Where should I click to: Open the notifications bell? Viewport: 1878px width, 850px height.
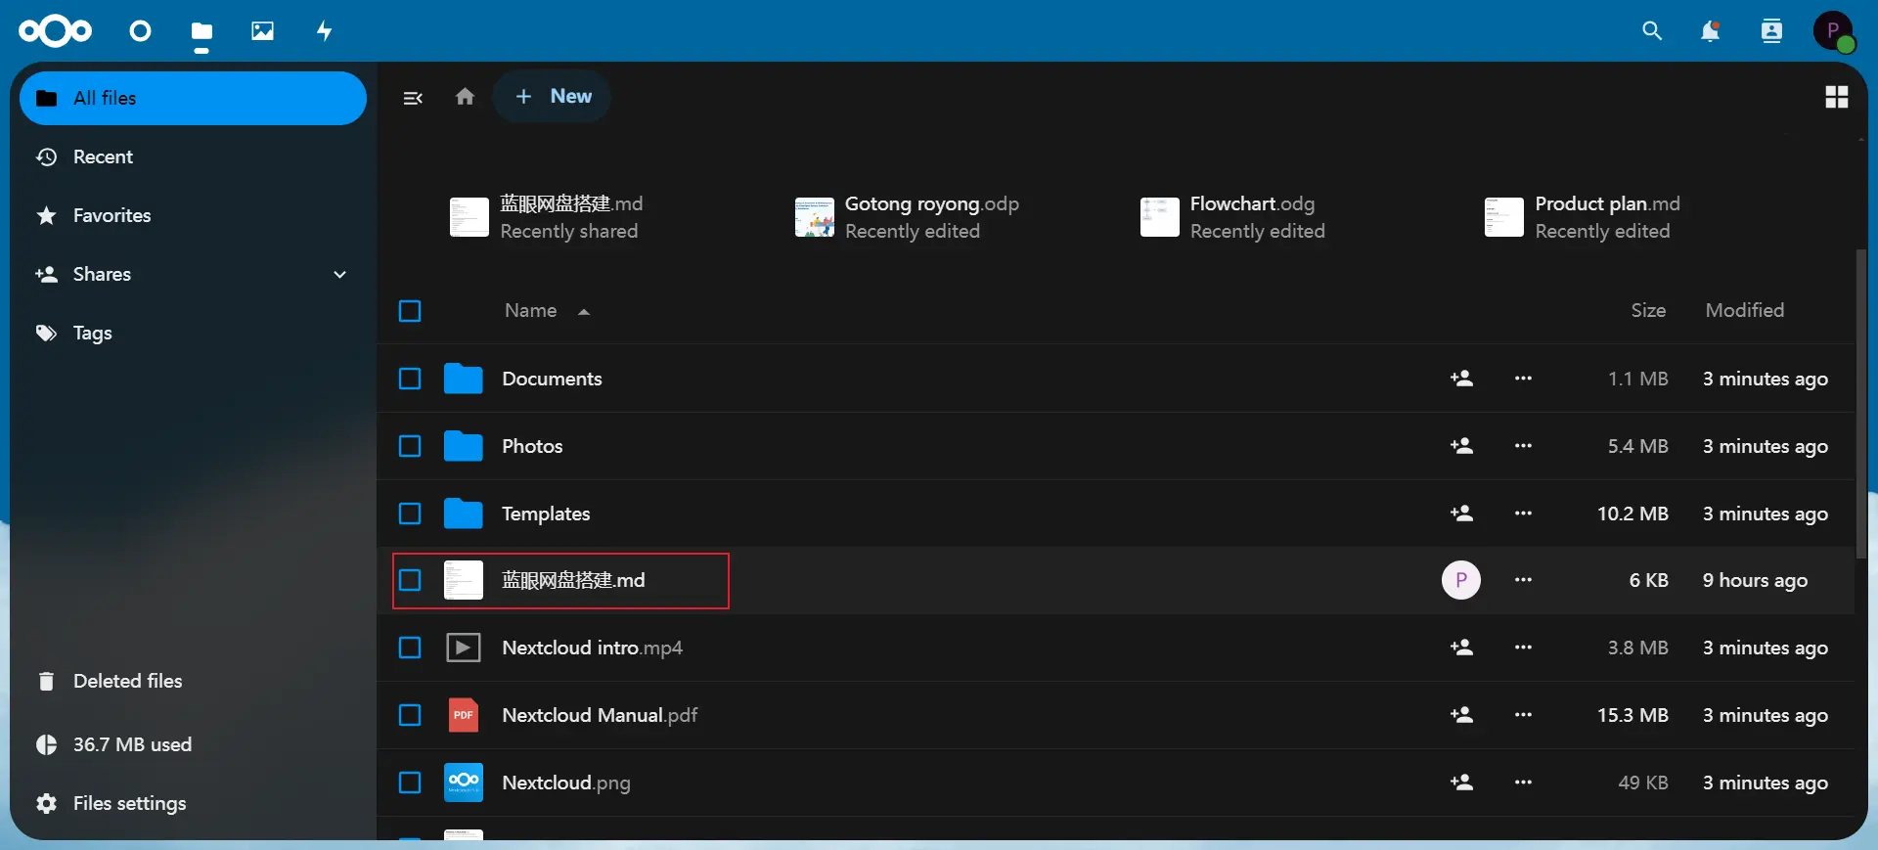[x=1710, y=31]
